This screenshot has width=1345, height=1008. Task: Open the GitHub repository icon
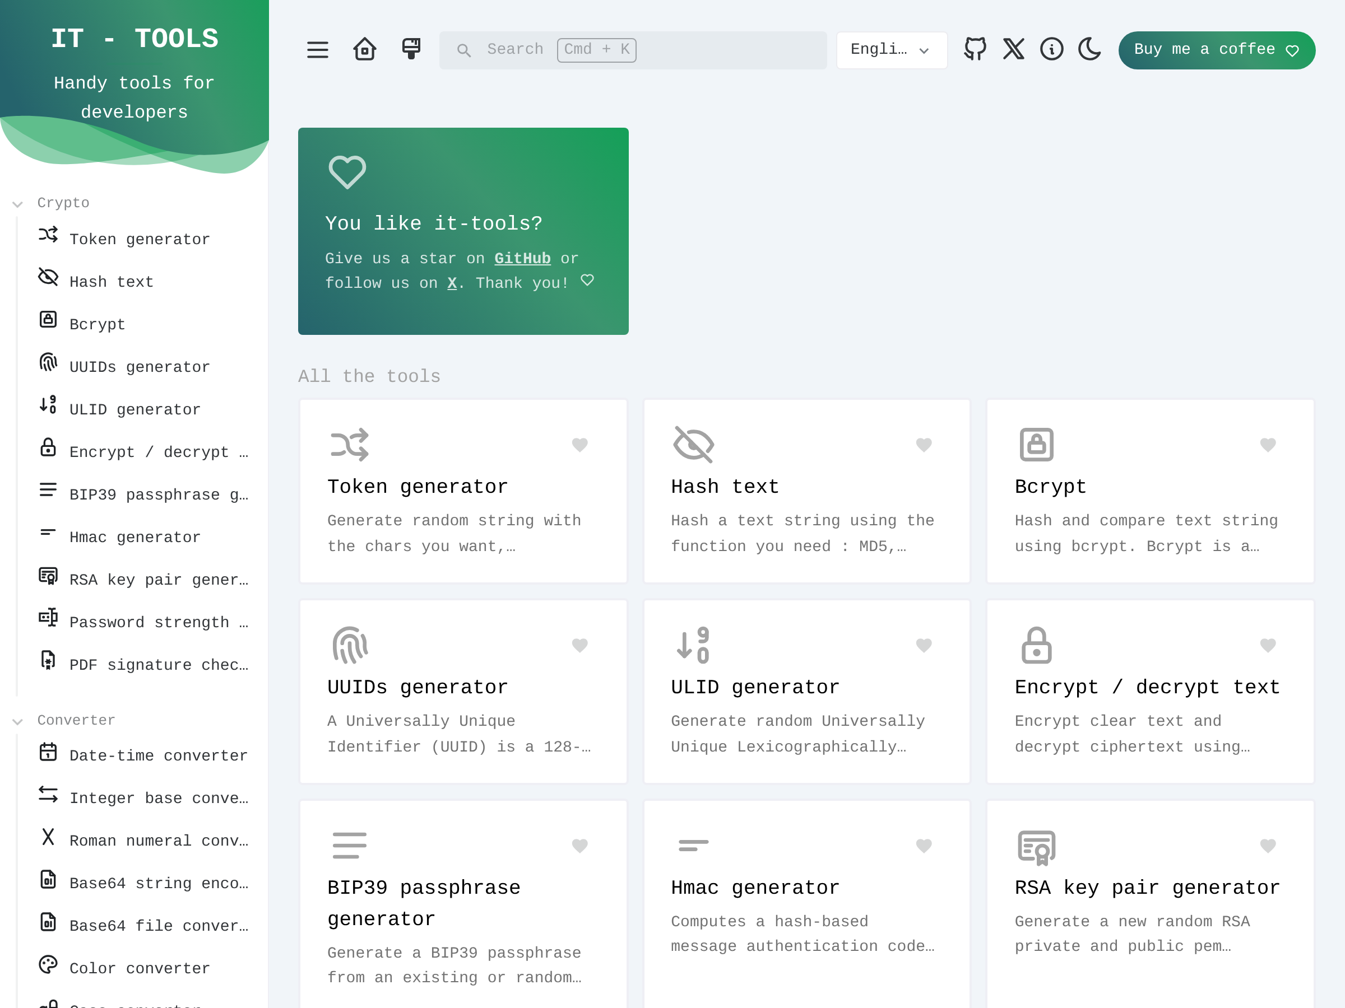click(975, 49)
